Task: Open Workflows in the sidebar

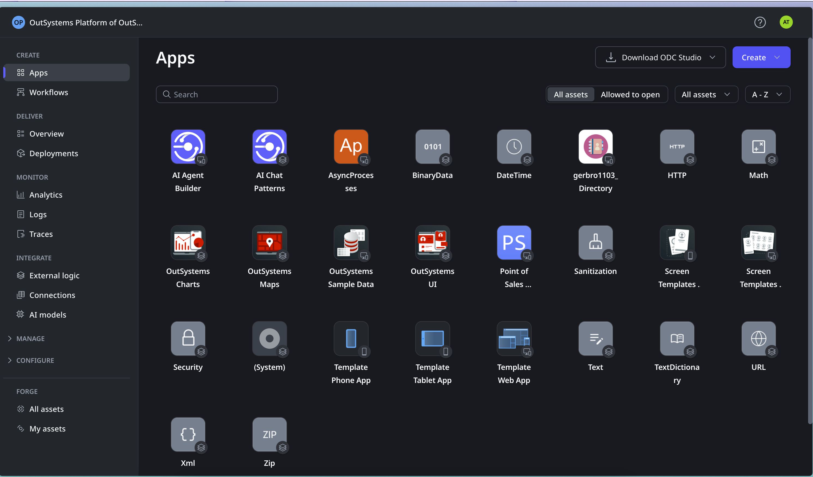Action: (x=67, y=92)
